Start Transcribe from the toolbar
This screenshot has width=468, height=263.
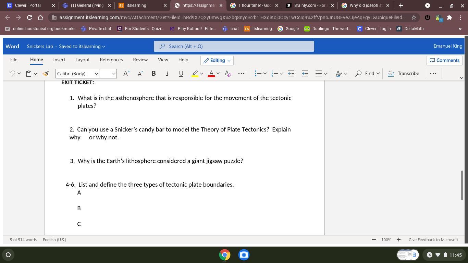tap(403, 73)
